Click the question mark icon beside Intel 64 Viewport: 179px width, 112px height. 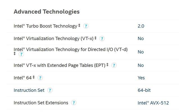pos(40,78)
